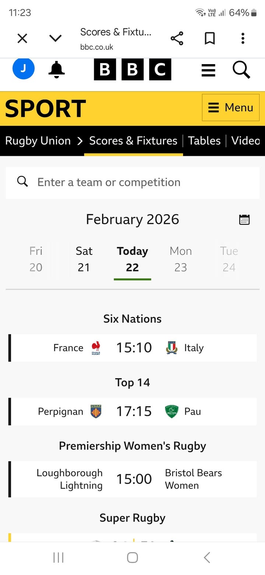This screenshot has height=575, width=265.
Task: Choose Mon 23 in the date strip
Action: (181, 259)
